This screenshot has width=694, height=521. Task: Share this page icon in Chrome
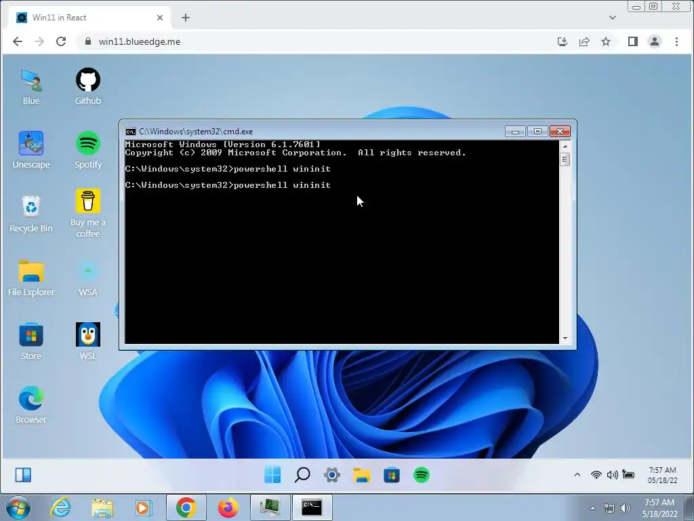(584, 41)
